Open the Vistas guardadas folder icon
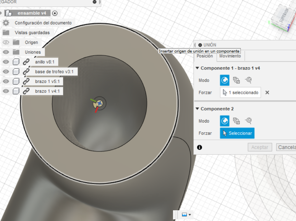296x221 pixels. pos(6,32)
